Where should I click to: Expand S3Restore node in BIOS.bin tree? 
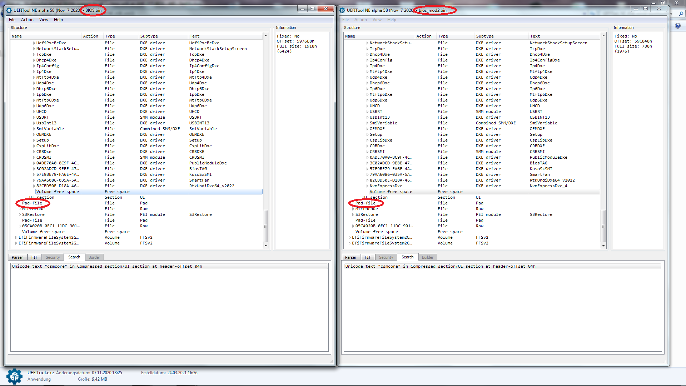click(x=20, y=214)
